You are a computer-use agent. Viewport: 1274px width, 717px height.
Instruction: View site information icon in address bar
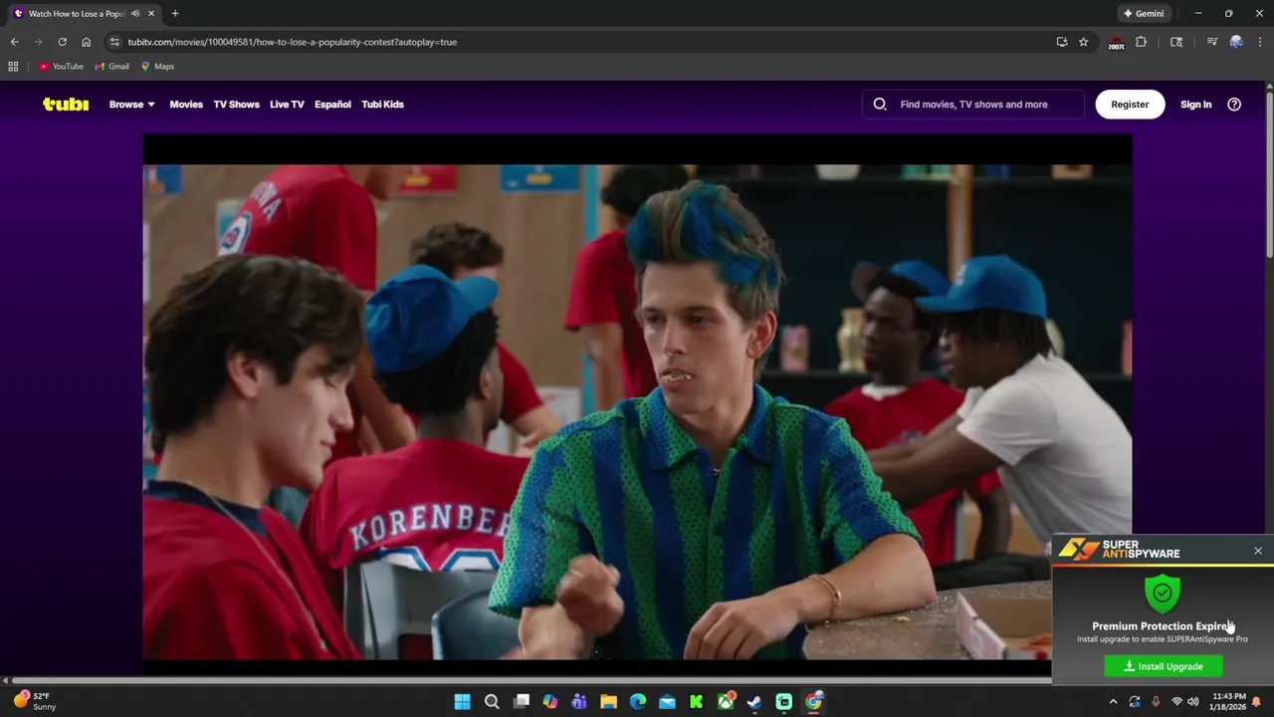114,42
